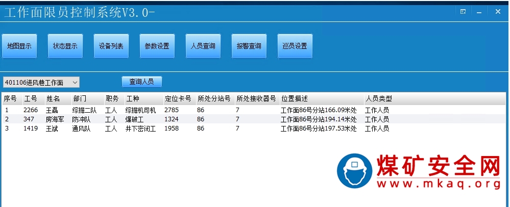Click 工作人员 in 房海军's row

coord(377,119)
